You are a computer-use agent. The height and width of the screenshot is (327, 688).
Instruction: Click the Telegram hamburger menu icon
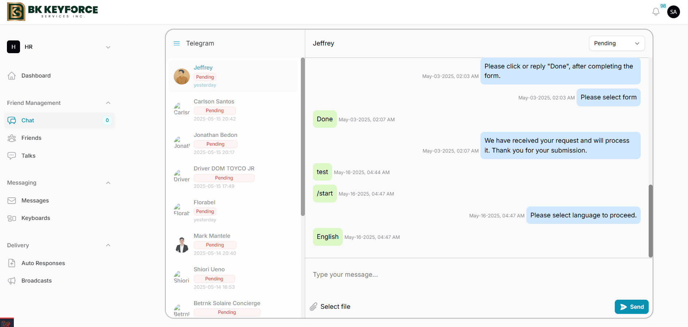(177, 43)
